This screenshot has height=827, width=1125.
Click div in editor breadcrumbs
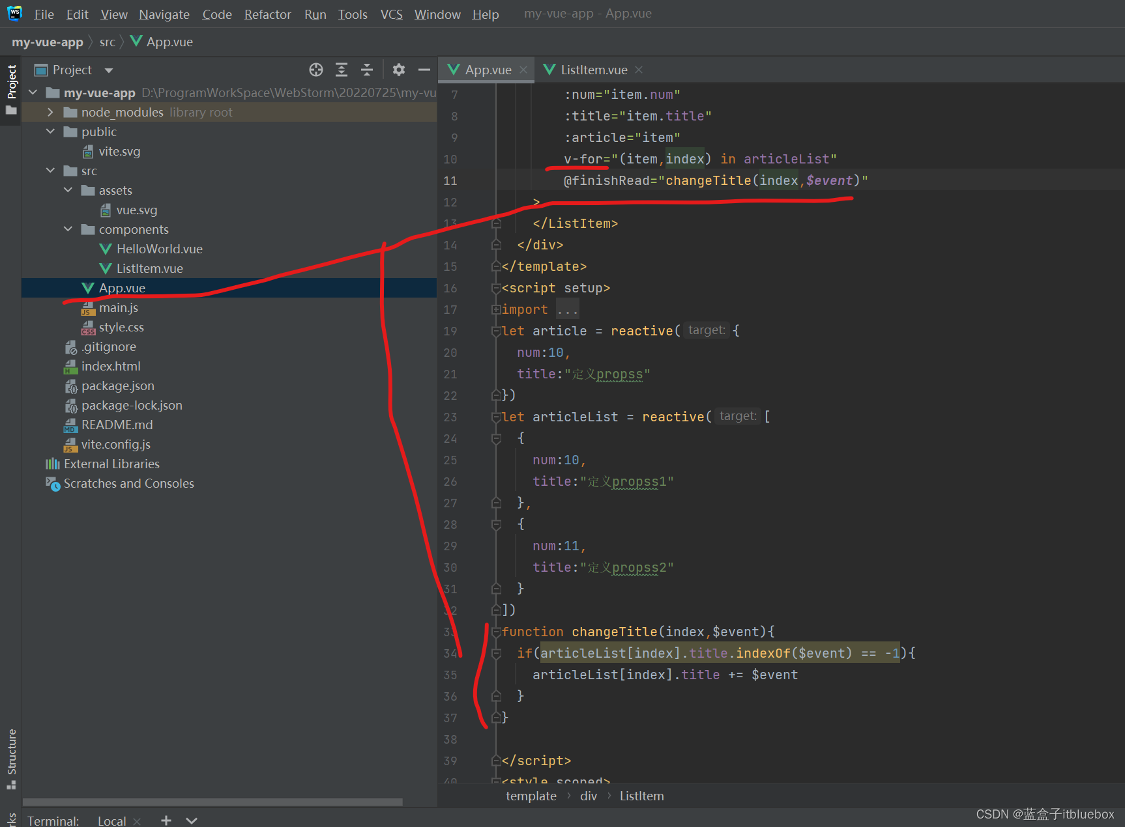tap(589, 796)
